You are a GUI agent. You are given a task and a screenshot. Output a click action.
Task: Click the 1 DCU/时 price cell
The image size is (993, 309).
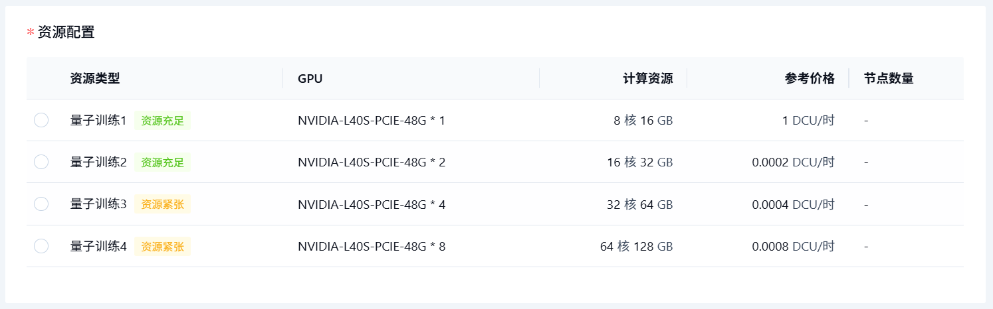pos(808,121)
